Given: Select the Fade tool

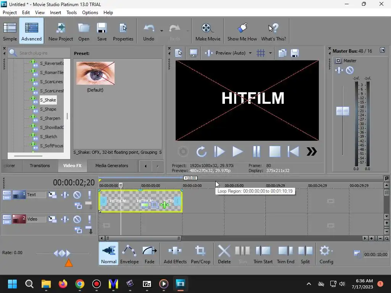Looking at the screenshot, I should click(149, 254).
